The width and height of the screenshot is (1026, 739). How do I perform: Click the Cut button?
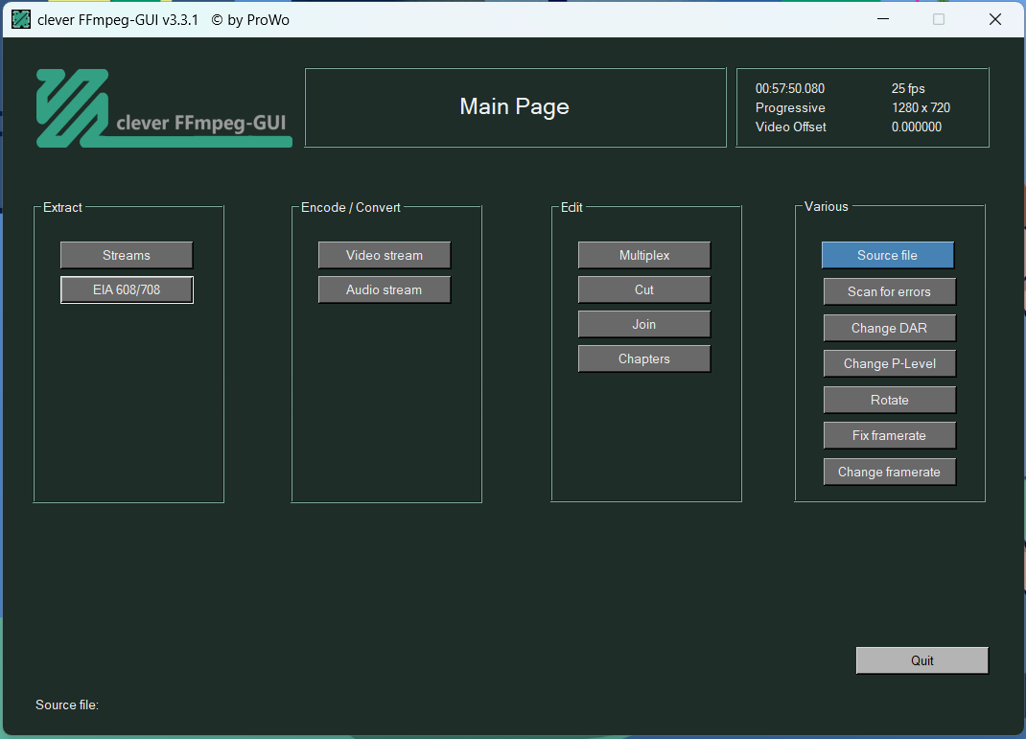(643, 289)
